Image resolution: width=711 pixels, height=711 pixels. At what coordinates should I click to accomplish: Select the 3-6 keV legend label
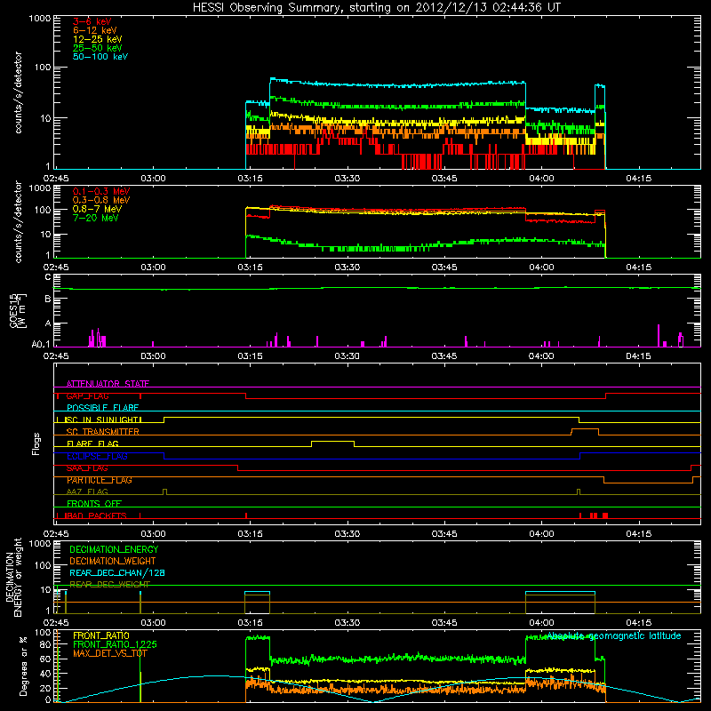(x=92, y=21)
